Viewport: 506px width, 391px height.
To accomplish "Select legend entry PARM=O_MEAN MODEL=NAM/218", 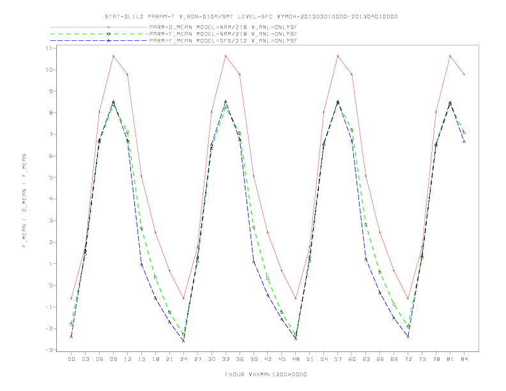I will (x=223, y=27).
